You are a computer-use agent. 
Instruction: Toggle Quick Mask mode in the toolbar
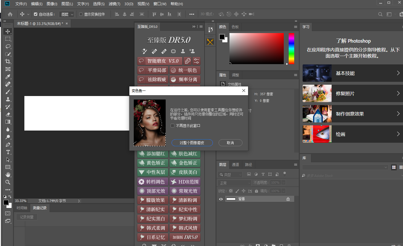click(8, 213)
